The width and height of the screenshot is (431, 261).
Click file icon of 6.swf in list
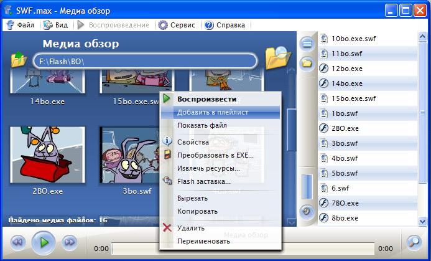point(324,188)
